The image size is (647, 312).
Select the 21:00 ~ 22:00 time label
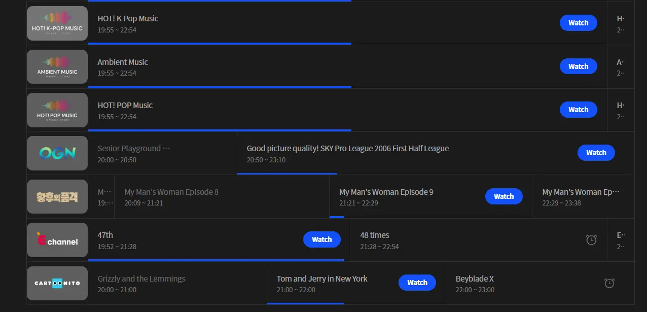click(296, 290)
